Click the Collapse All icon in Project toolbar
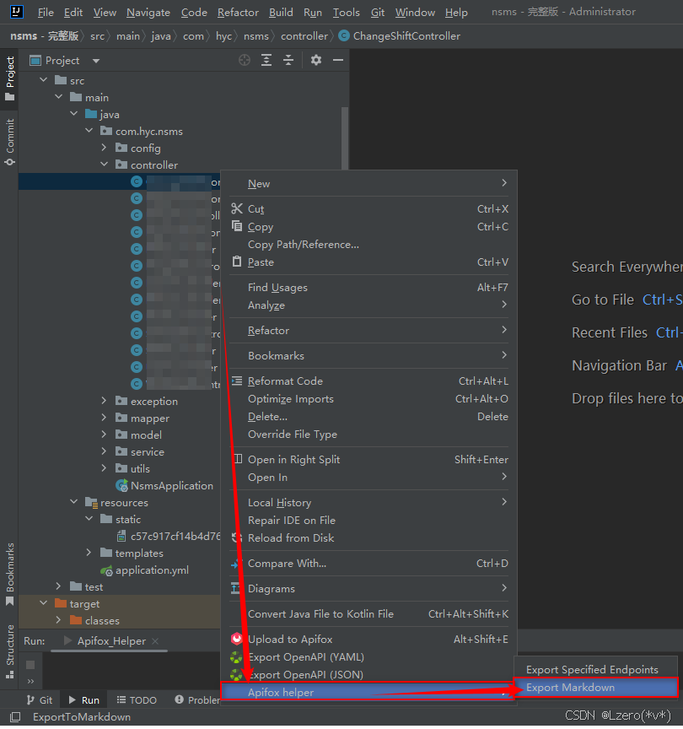 tap(288, 60)
